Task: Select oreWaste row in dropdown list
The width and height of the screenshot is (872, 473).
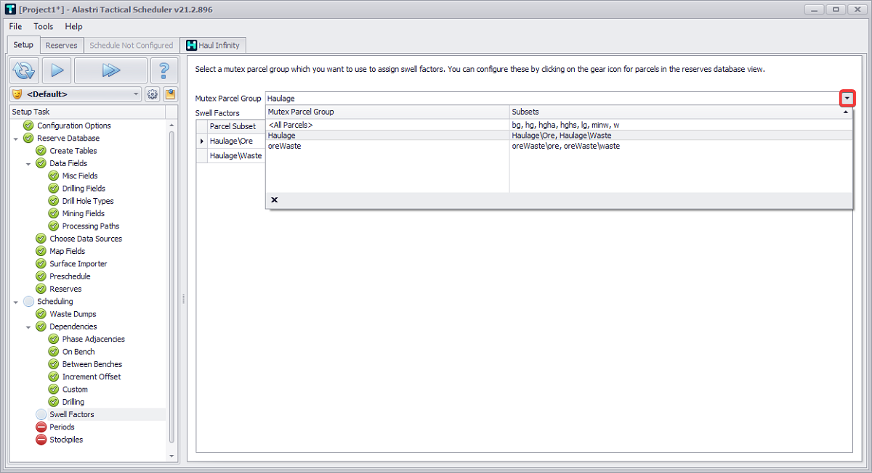Action: [x=559, y=146]
